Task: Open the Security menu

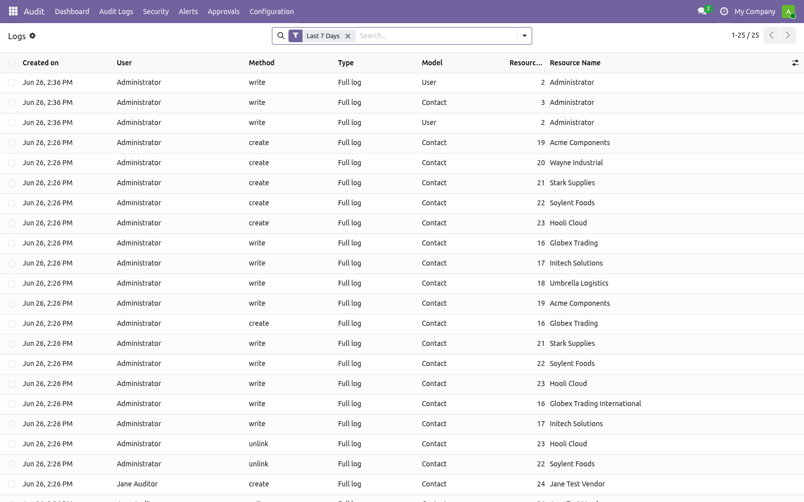Action: coord(156,12)
